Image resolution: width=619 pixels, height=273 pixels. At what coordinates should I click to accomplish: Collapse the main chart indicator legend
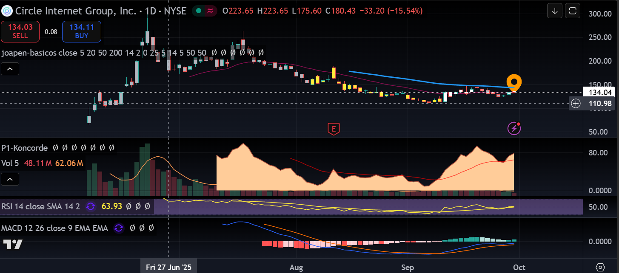point(10,68)
